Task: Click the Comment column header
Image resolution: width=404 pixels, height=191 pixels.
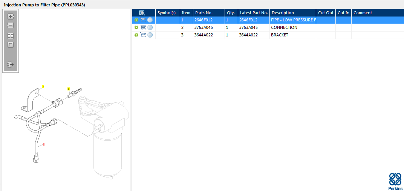Action: coord(378,13)
